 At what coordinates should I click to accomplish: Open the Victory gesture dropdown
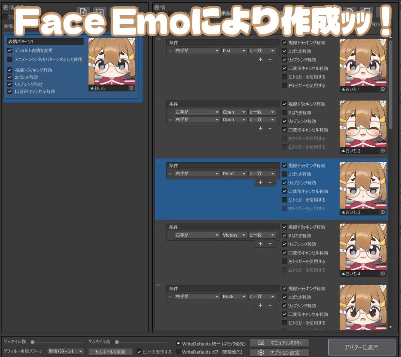234,235
